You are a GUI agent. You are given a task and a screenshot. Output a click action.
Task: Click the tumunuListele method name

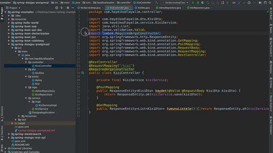179,109
